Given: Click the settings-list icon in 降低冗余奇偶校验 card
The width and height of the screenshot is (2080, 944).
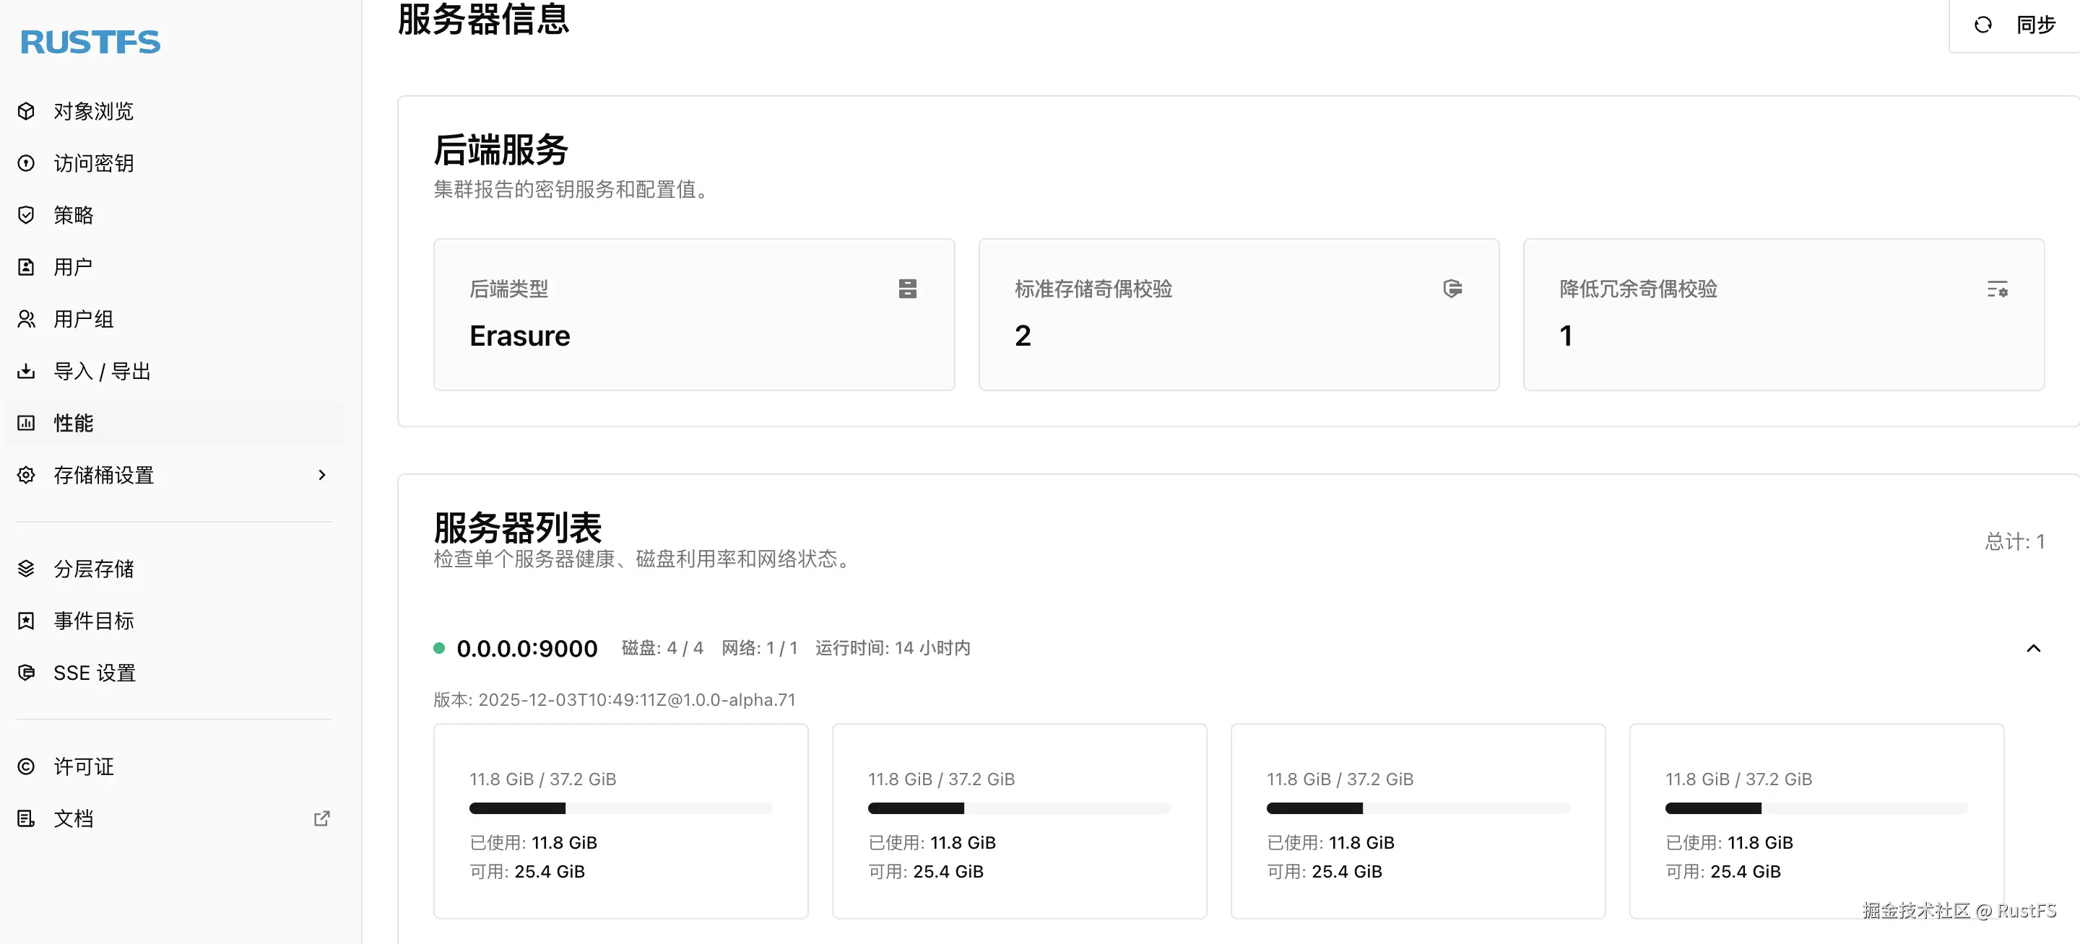Looking at the screenshot, I should coord(1997,289).
